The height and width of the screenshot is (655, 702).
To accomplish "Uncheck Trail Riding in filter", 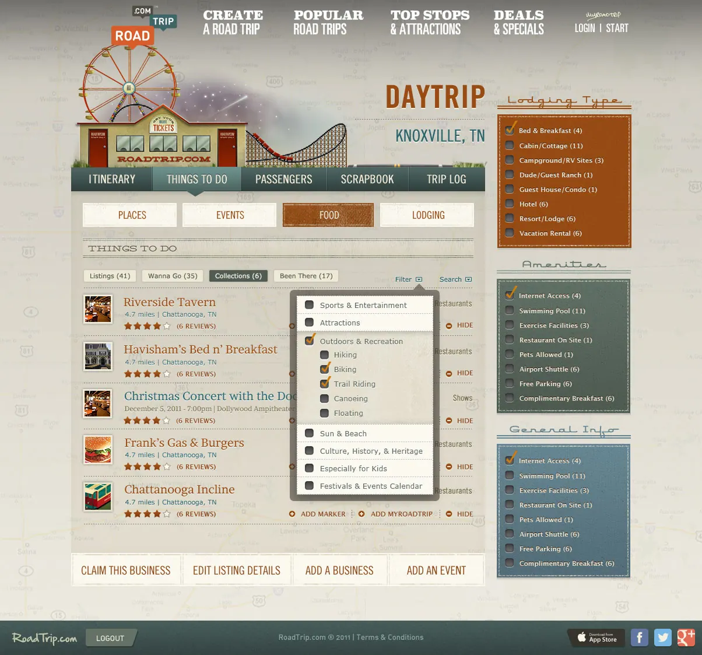I will [325, 383].
